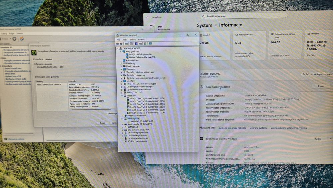Screen dimensions: 333x188
Task: Expand the Porty (COM i LPT) chevron
Action: click(122, 93)
